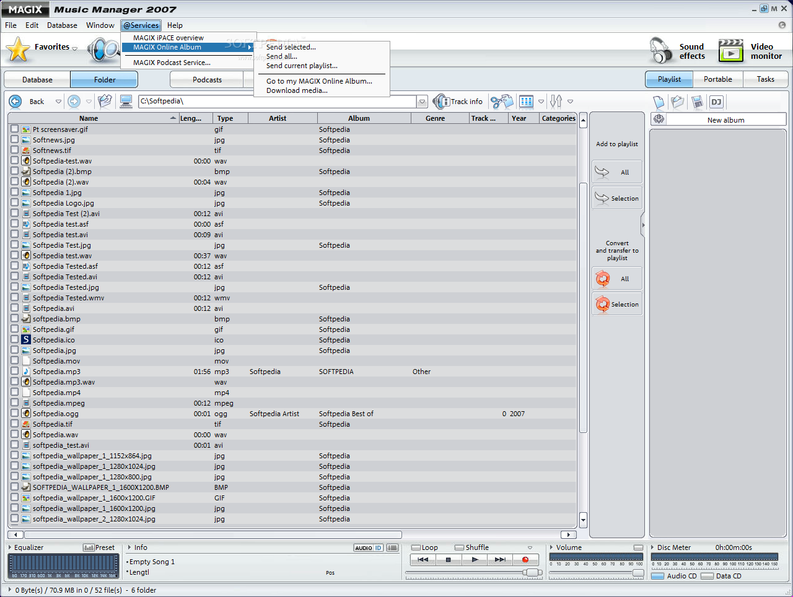This screenshot has height=597, width=793.
Task: Convert and transfer All to playlist
Action: click(x=617, y=279)
